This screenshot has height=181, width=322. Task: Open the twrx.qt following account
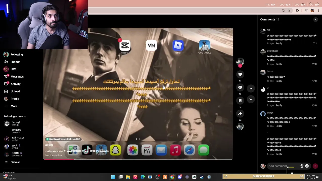pyautogui.click(x=12, y=123)
